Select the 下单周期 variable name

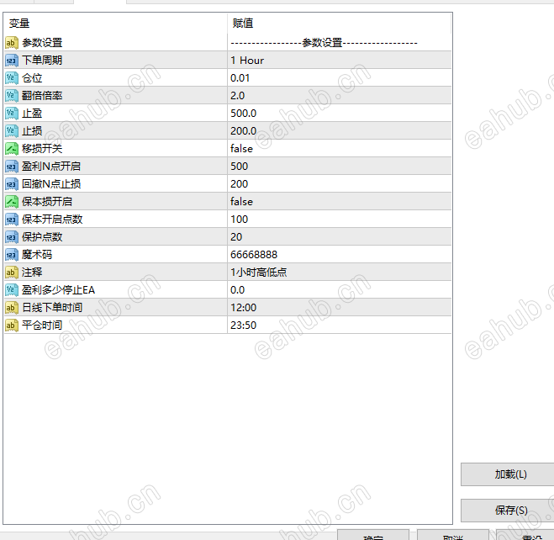pyautogui.click(x=42, y=60)
